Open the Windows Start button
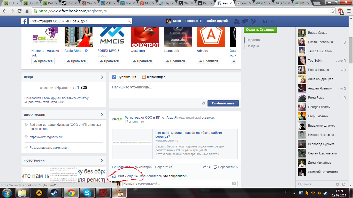This screenshot has width=353, height=198. [x=7, y=193]
